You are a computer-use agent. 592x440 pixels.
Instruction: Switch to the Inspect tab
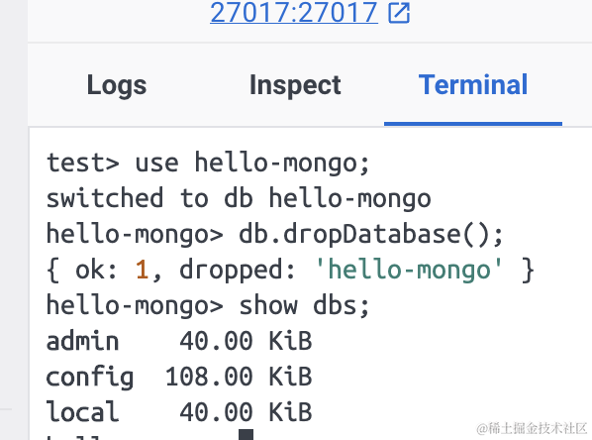pos(295,86)
